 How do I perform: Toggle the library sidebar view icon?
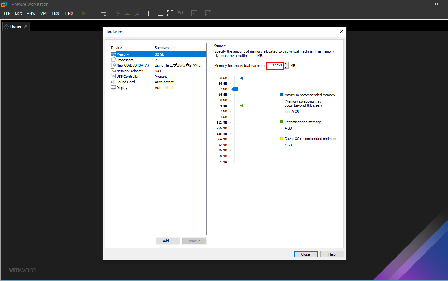point(151,13)
